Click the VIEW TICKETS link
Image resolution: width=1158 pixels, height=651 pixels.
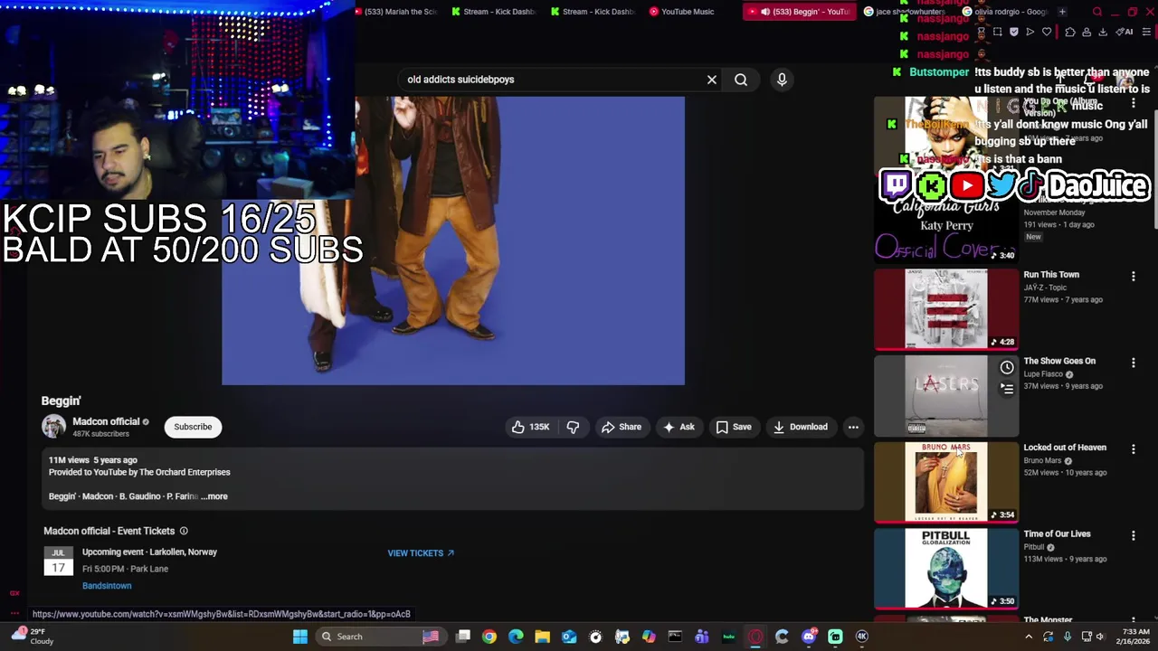[421, 553]
